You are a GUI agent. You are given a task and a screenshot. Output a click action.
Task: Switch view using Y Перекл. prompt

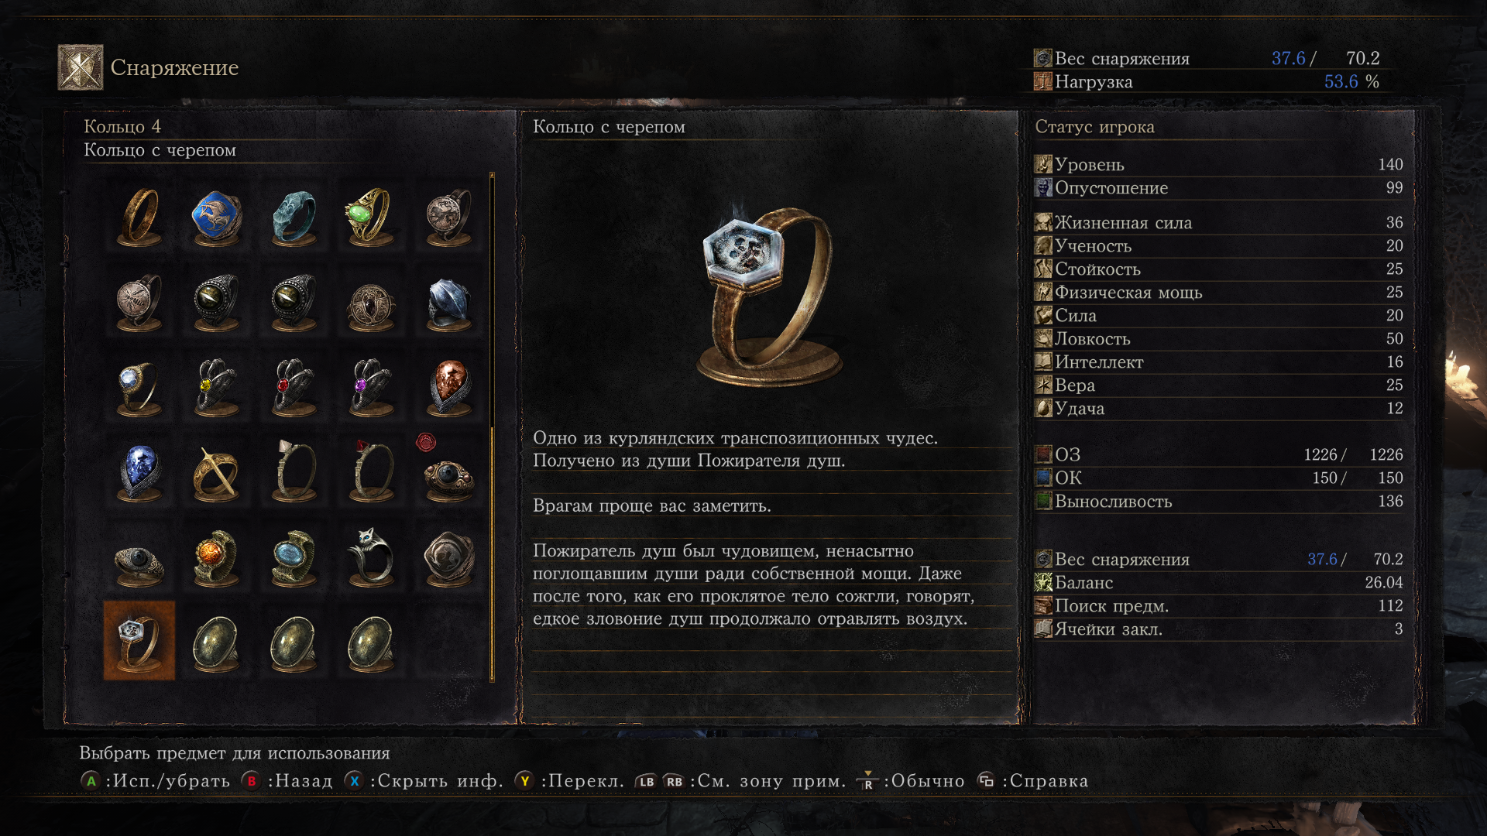(570, 781)
